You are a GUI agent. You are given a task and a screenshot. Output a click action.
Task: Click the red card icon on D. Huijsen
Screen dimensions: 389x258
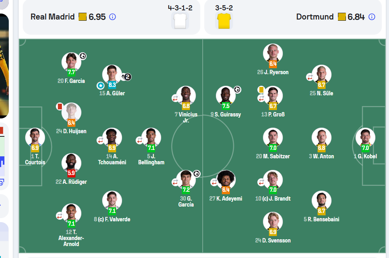pos(59,106)
